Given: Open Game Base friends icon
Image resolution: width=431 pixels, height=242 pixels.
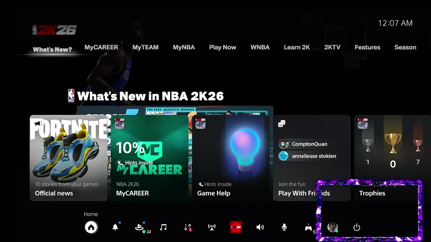Looking at the screenshot, I should click(139, 228).
